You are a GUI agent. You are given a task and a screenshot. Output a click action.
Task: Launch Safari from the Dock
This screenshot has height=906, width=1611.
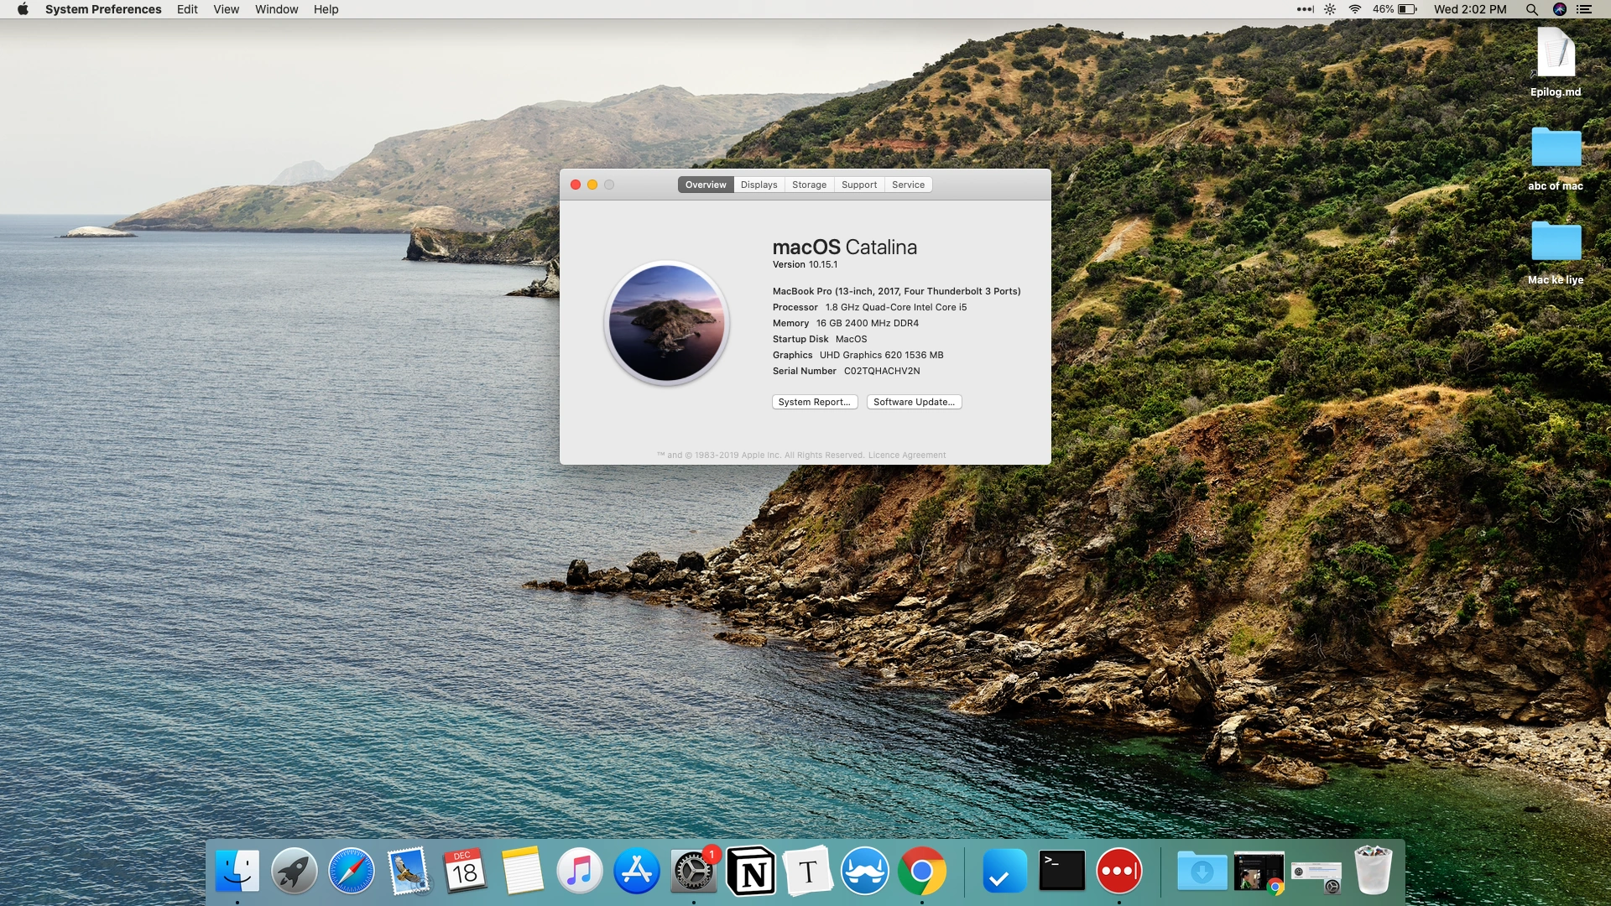coord(351,872)
